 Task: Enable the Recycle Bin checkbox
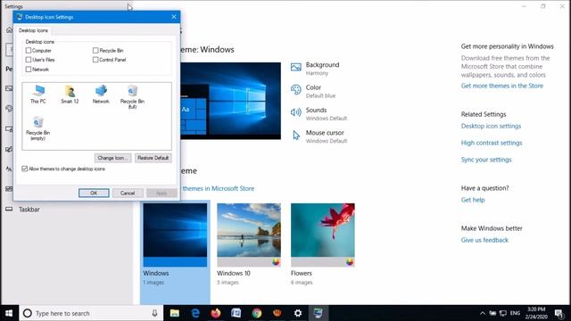[95, 50]
